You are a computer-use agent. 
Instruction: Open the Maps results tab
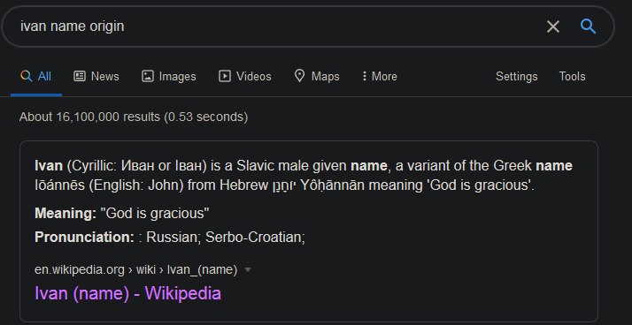tap(317, 76)
